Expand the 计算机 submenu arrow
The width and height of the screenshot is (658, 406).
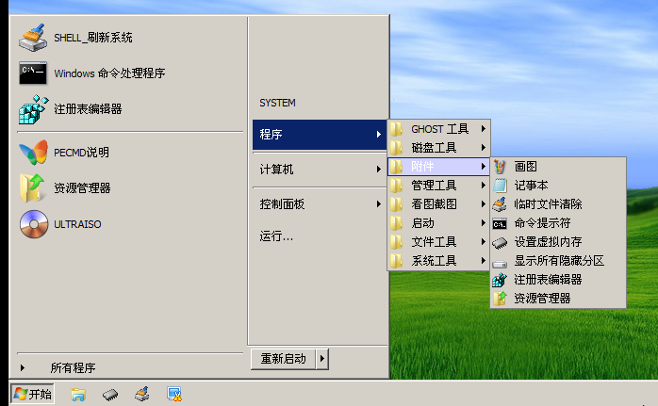coord(379,169)
